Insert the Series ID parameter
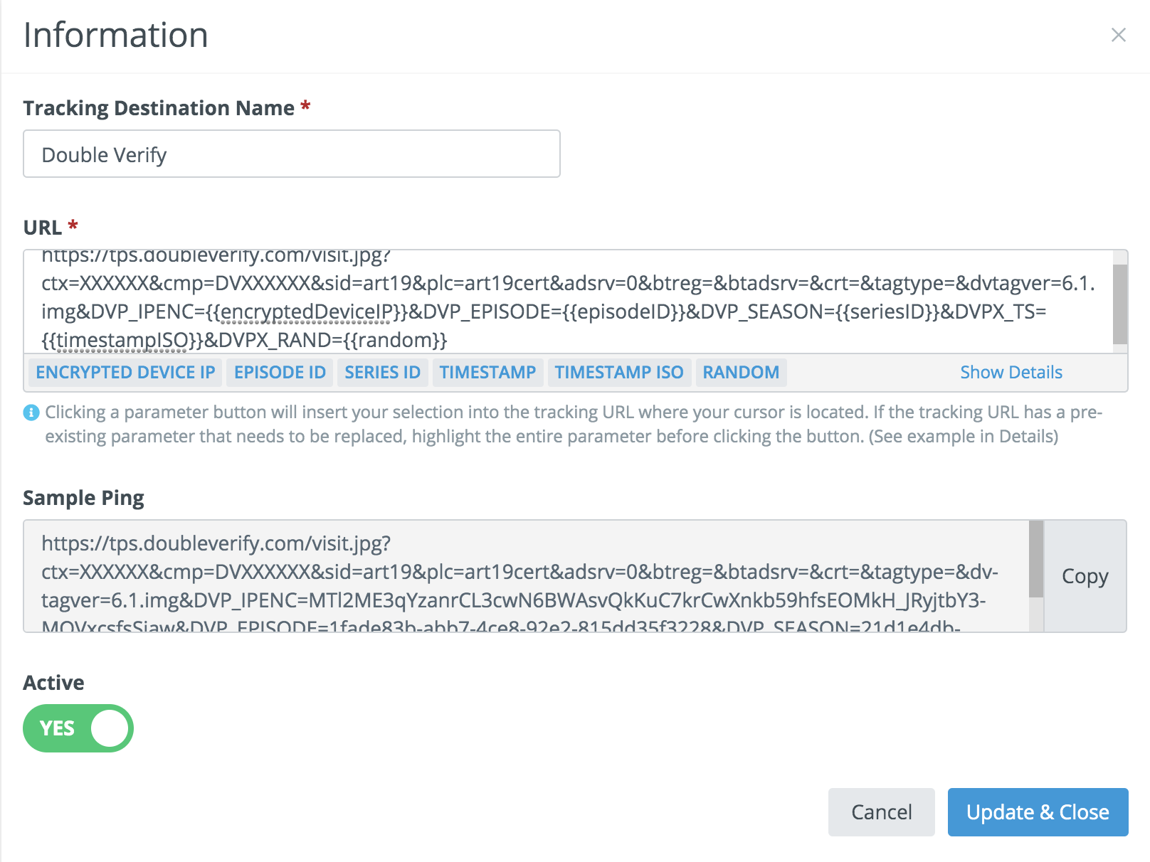 382,373
